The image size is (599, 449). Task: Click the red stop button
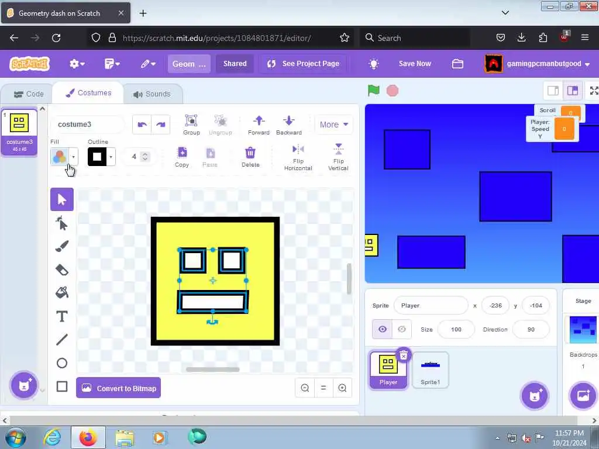point(393,91)
